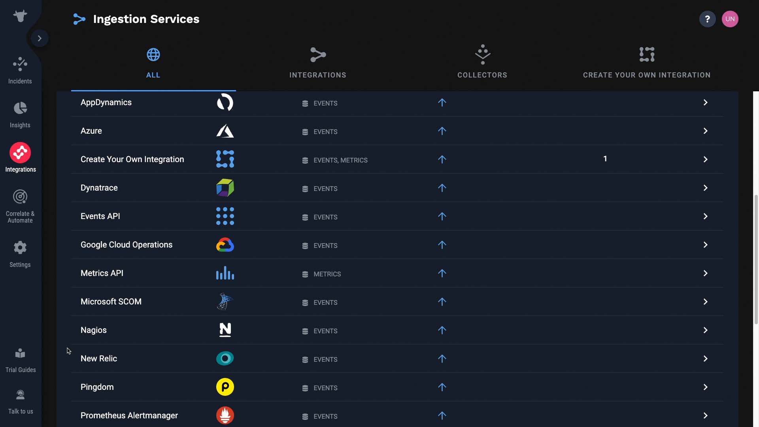This screenshot has height=427, width=759.
Task: Click the up arrow in Nagios row
Action: [442, 330]
